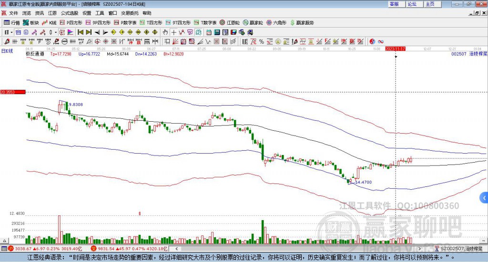The height and width of the screenshot is (262, 488).
Task: Open the 江恩 menu
Action: pyautogui.click(x=52, y=13)
